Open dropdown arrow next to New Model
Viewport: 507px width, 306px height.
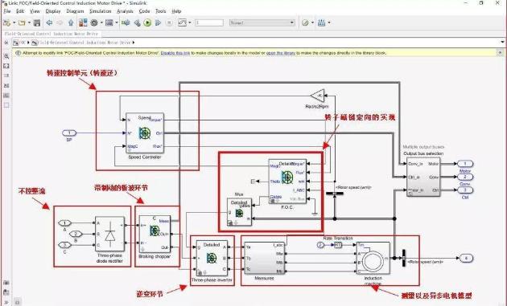pyautogui.click(x=14, y=23)
